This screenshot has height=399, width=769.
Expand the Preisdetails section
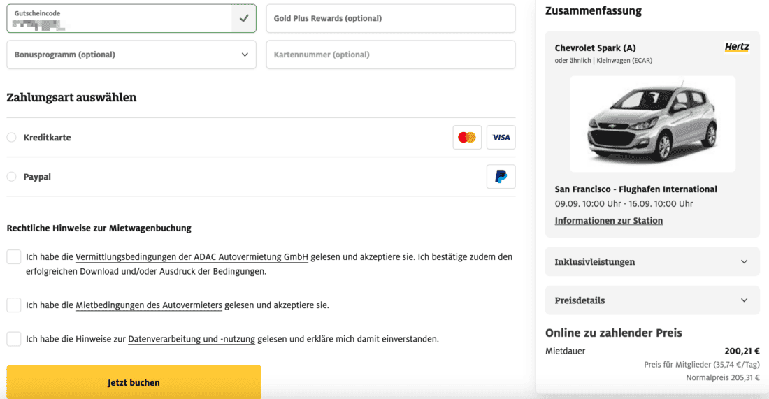(x=652, y=300)
